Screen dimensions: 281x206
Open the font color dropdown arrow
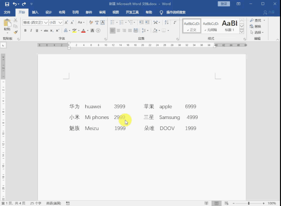coord(88,31)
